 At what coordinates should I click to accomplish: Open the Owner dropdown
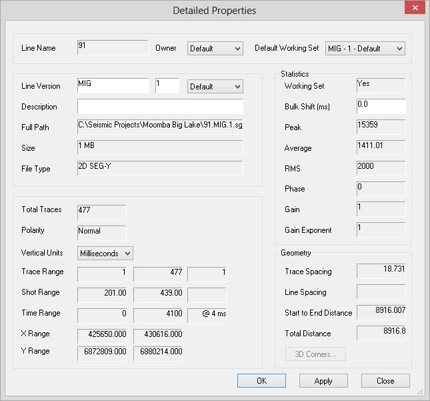tap(215, 49)
